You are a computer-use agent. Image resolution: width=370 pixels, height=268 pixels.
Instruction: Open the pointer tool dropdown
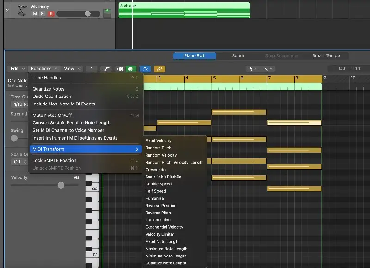point(253,69)
